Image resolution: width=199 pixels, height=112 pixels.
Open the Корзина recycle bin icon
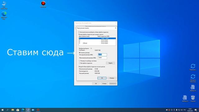point(193,99)
